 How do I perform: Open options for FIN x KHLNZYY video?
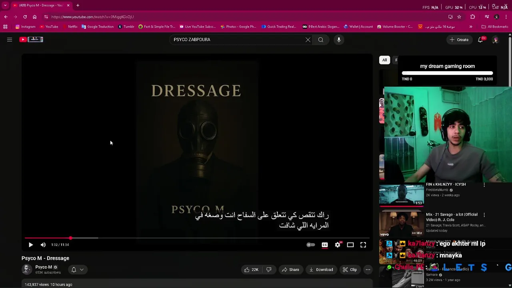point(484,185)
